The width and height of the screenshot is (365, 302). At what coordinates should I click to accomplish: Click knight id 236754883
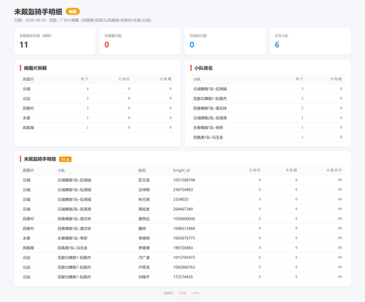[183, 190]
